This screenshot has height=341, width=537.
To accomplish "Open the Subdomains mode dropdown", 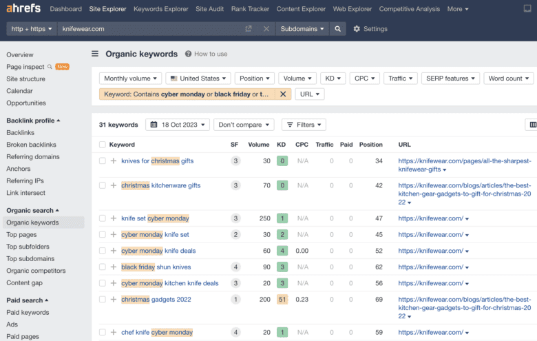I will click(302, 29).
